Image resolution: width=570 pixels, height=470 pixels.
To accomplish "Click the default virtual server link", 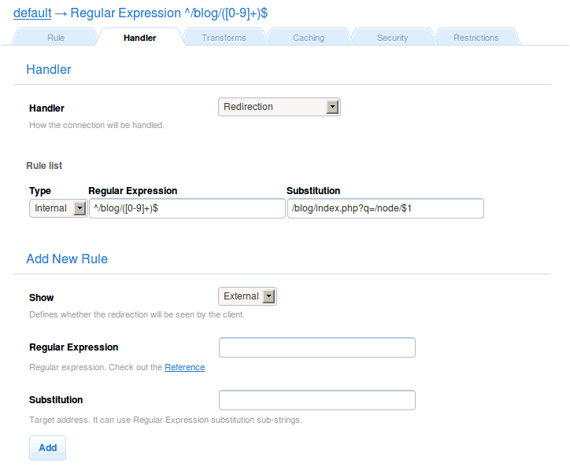I will coord(32,13).
